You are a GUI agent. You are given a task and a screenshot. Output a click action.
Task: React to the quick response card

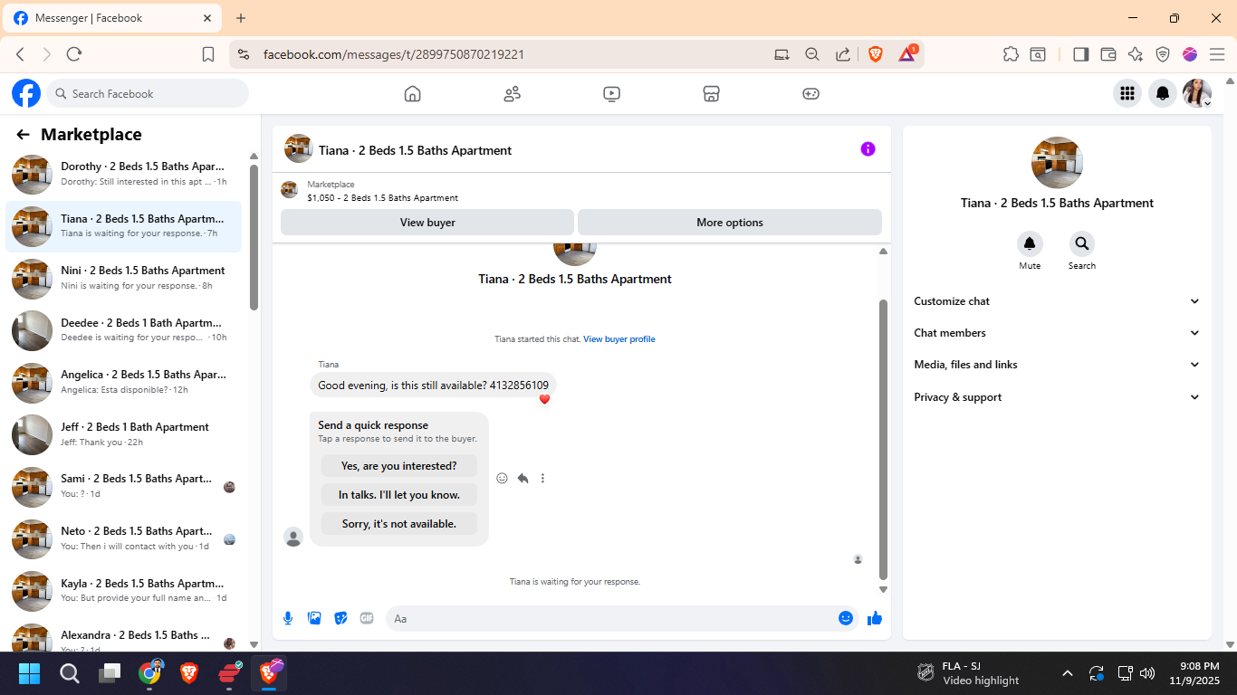[503, 478]
